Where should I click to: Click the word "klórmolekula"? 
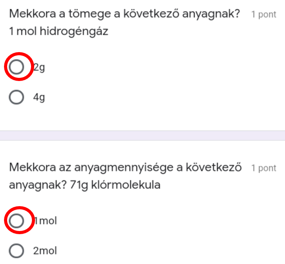pos(125,185)
